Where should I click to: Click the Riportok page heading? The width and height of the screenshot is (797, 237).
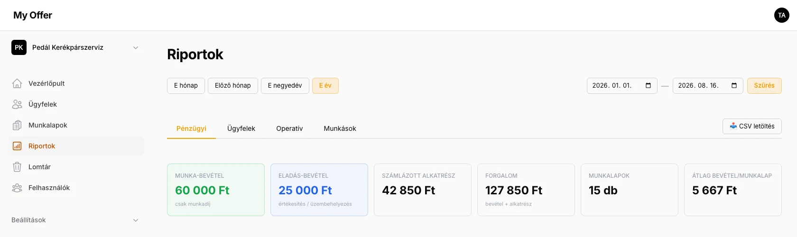click(195, 55)
